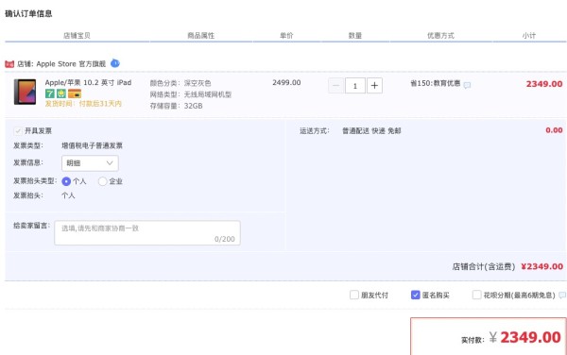Click the 增值税电子普通发票 invoice type text
Screen dimensions: 567x355
pos(92,145)
